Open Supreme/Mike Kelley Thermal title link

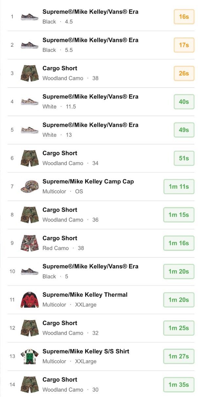point(85,295)
